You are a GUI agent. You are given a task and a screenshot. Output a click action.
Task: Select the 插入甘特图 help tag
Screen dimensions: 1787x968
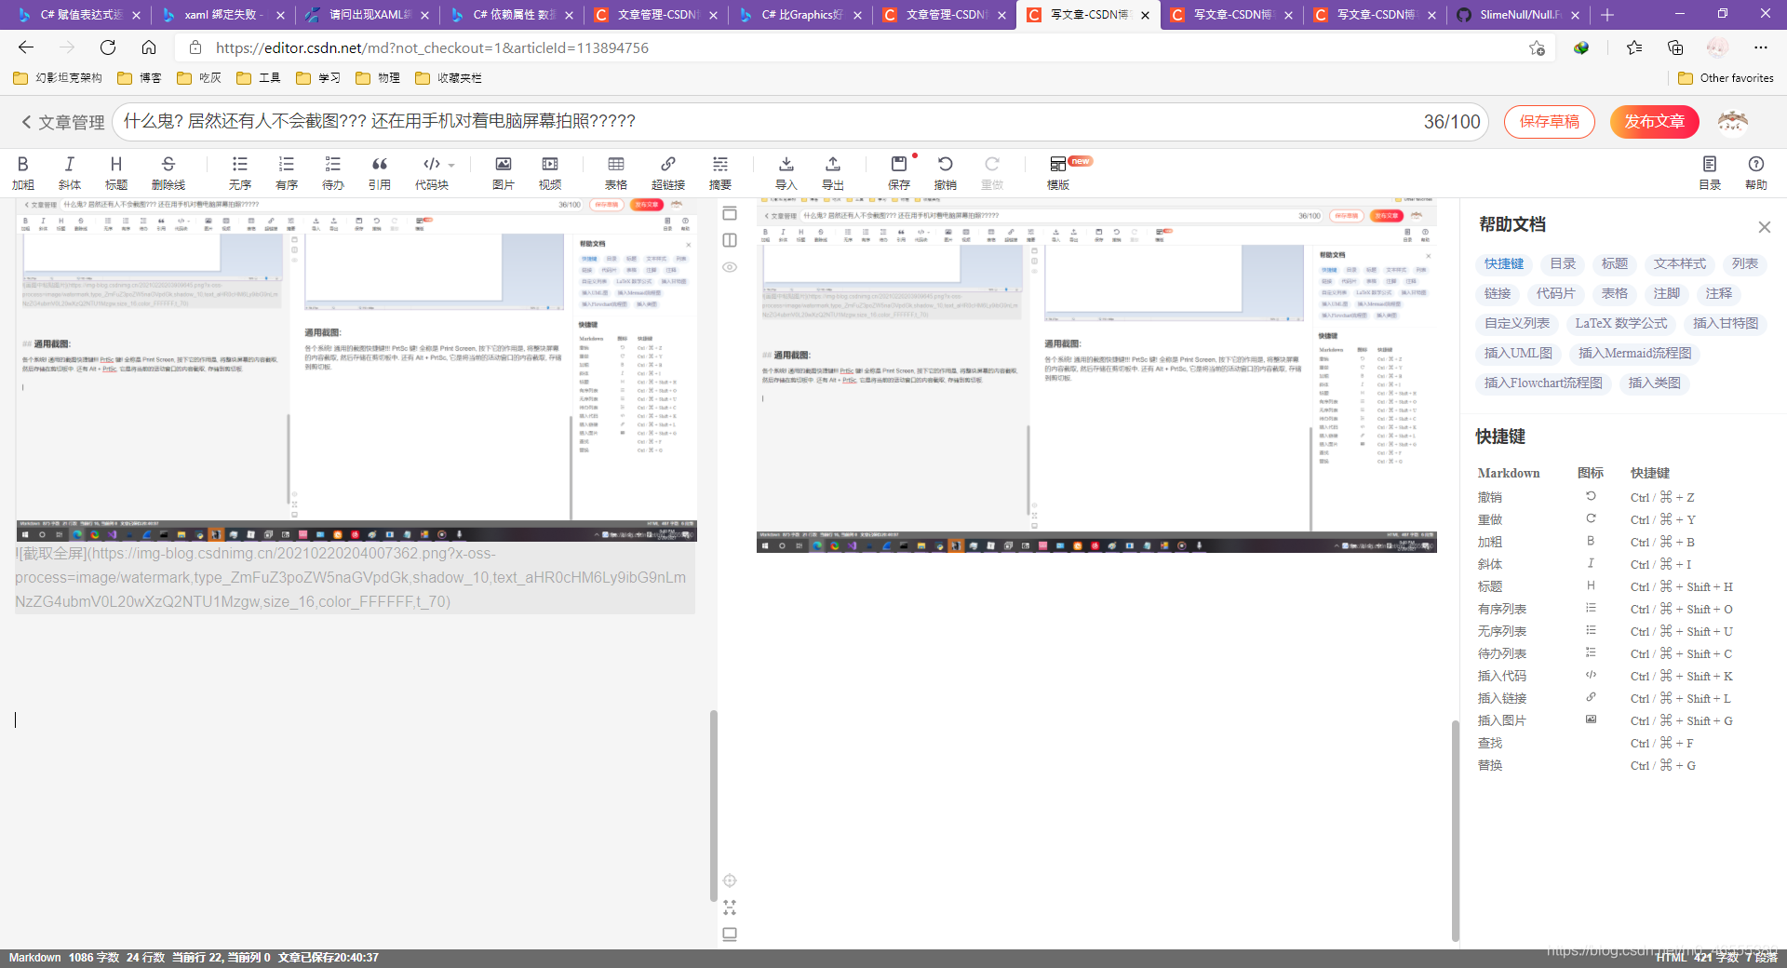pos(1726,324)
